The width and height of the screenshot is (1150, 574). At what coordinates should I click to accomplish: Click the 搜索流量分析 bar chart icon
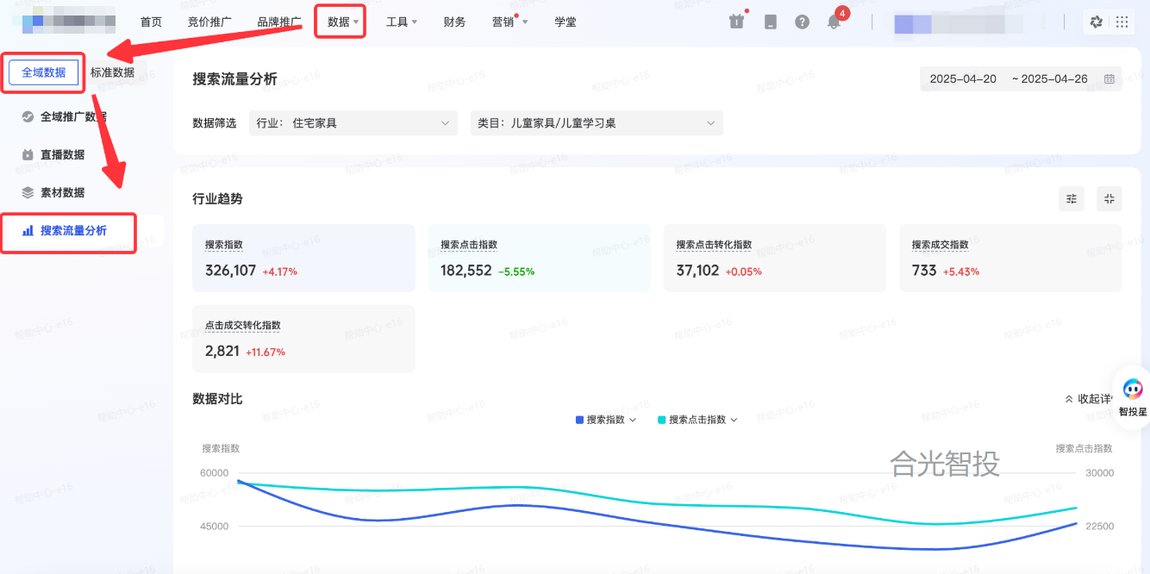[28, 230]
